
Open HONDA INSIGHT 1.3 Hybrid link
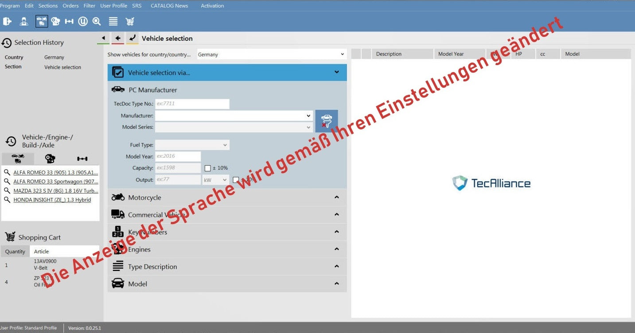click(52, 200)
